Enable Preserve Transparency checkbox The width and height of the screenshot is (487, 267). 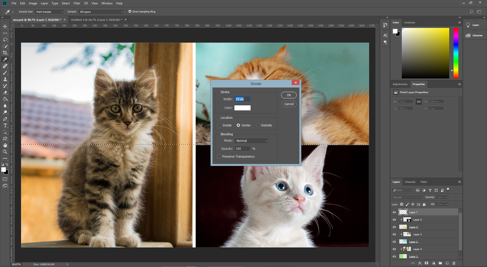tap(219, 156)
